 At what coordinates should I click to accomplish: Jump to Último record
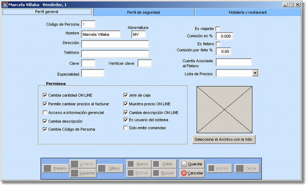[110, 168]
